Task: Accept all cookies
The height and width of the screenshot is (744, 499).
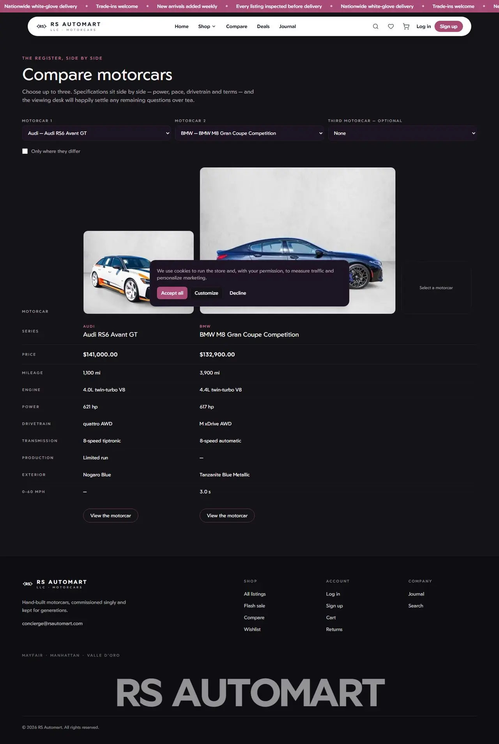Action: tap(172, 293)
